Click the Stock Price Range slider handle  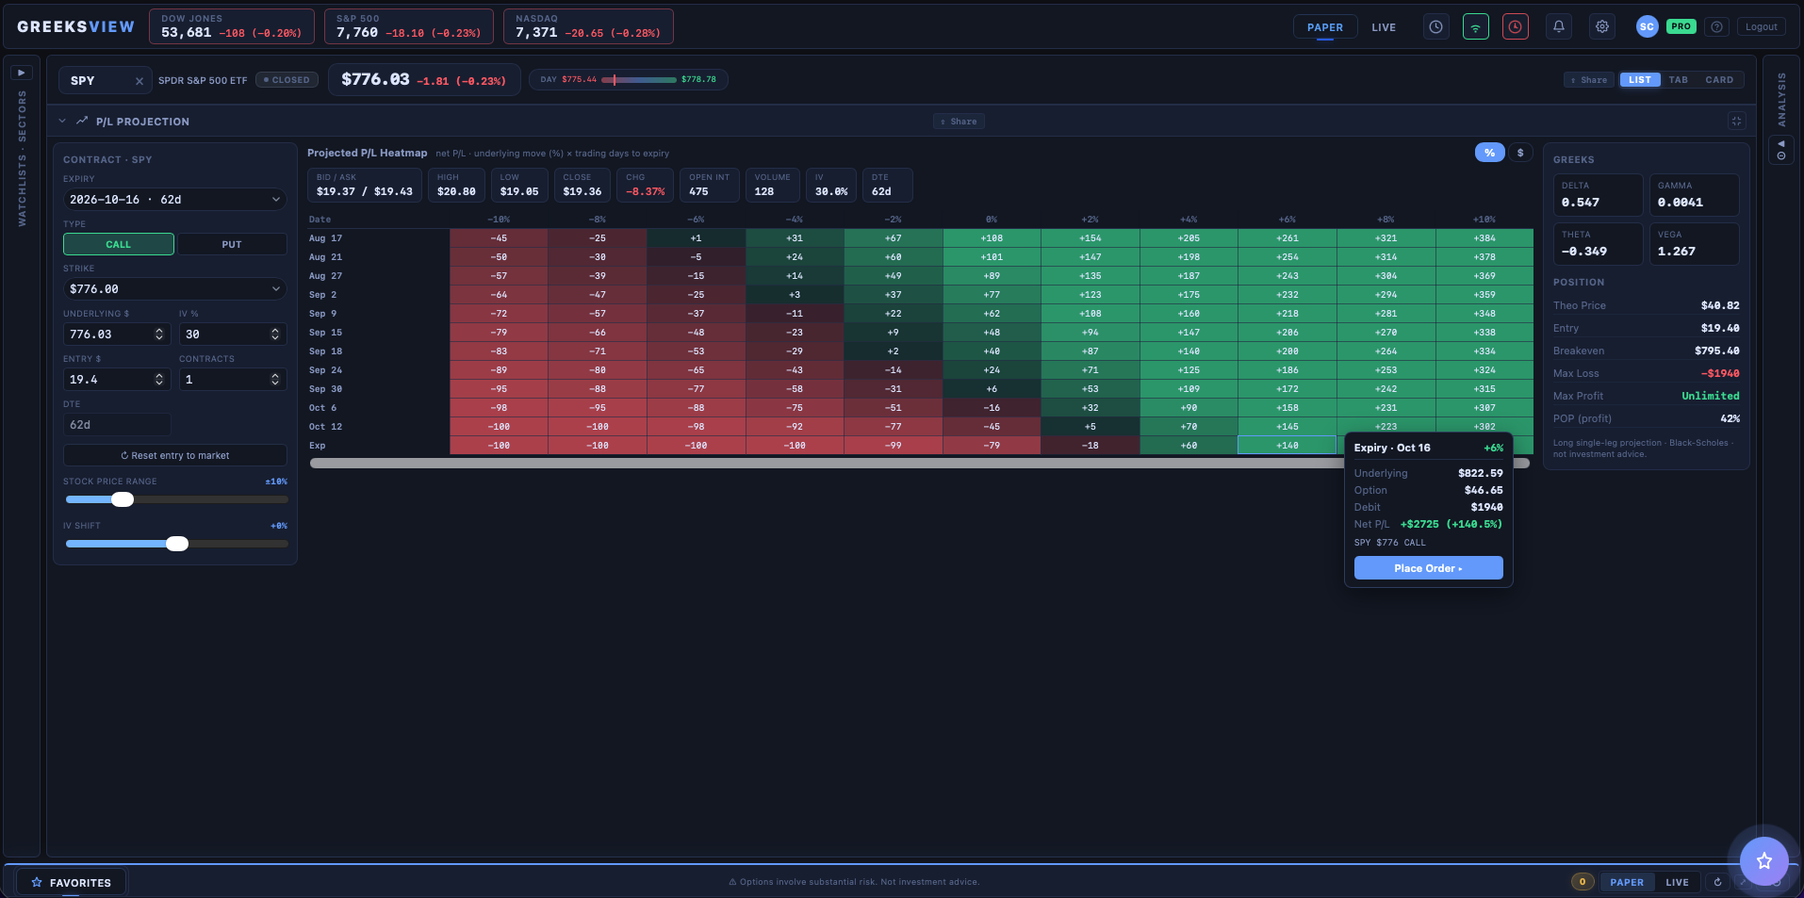[123, 499]
